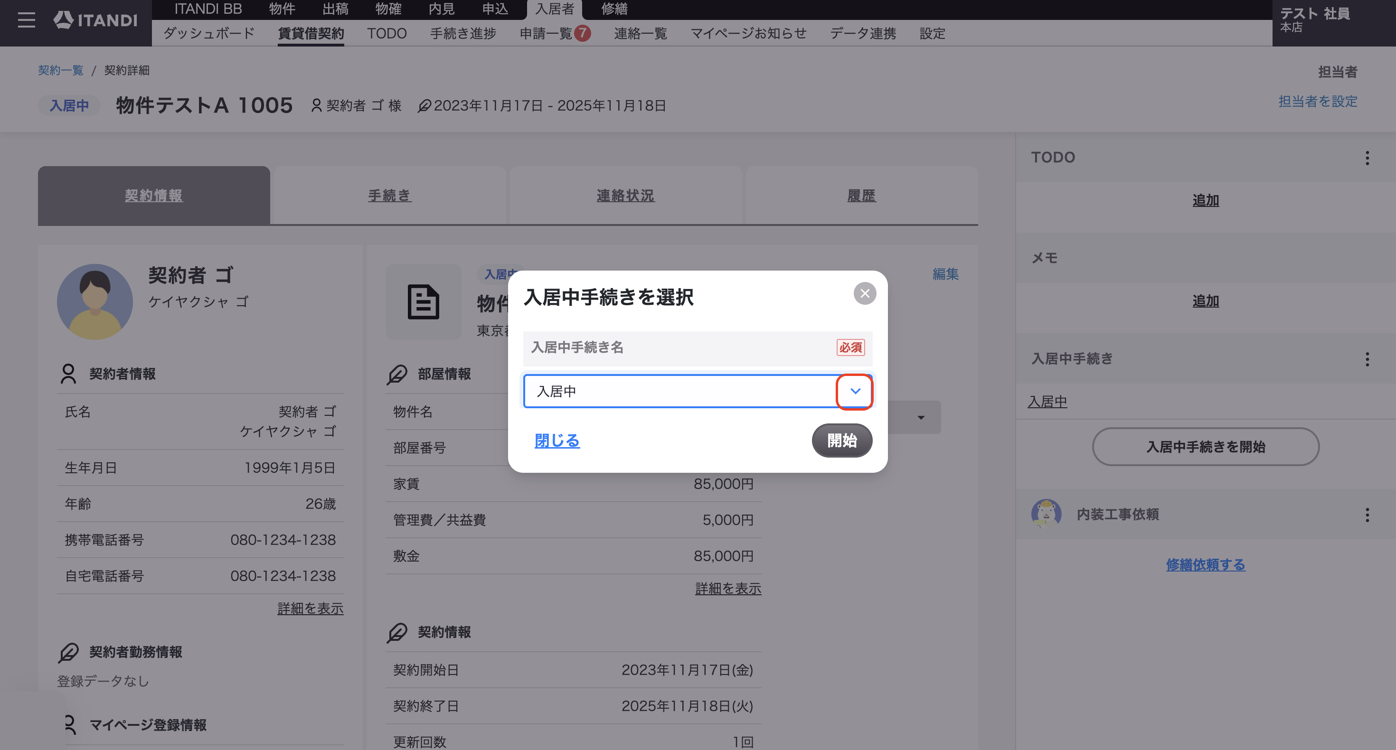Image resolution: width=1396 pixels, height=750 pixels.
Task: Switch to the 履歴 tab
Action: [862, 195]
